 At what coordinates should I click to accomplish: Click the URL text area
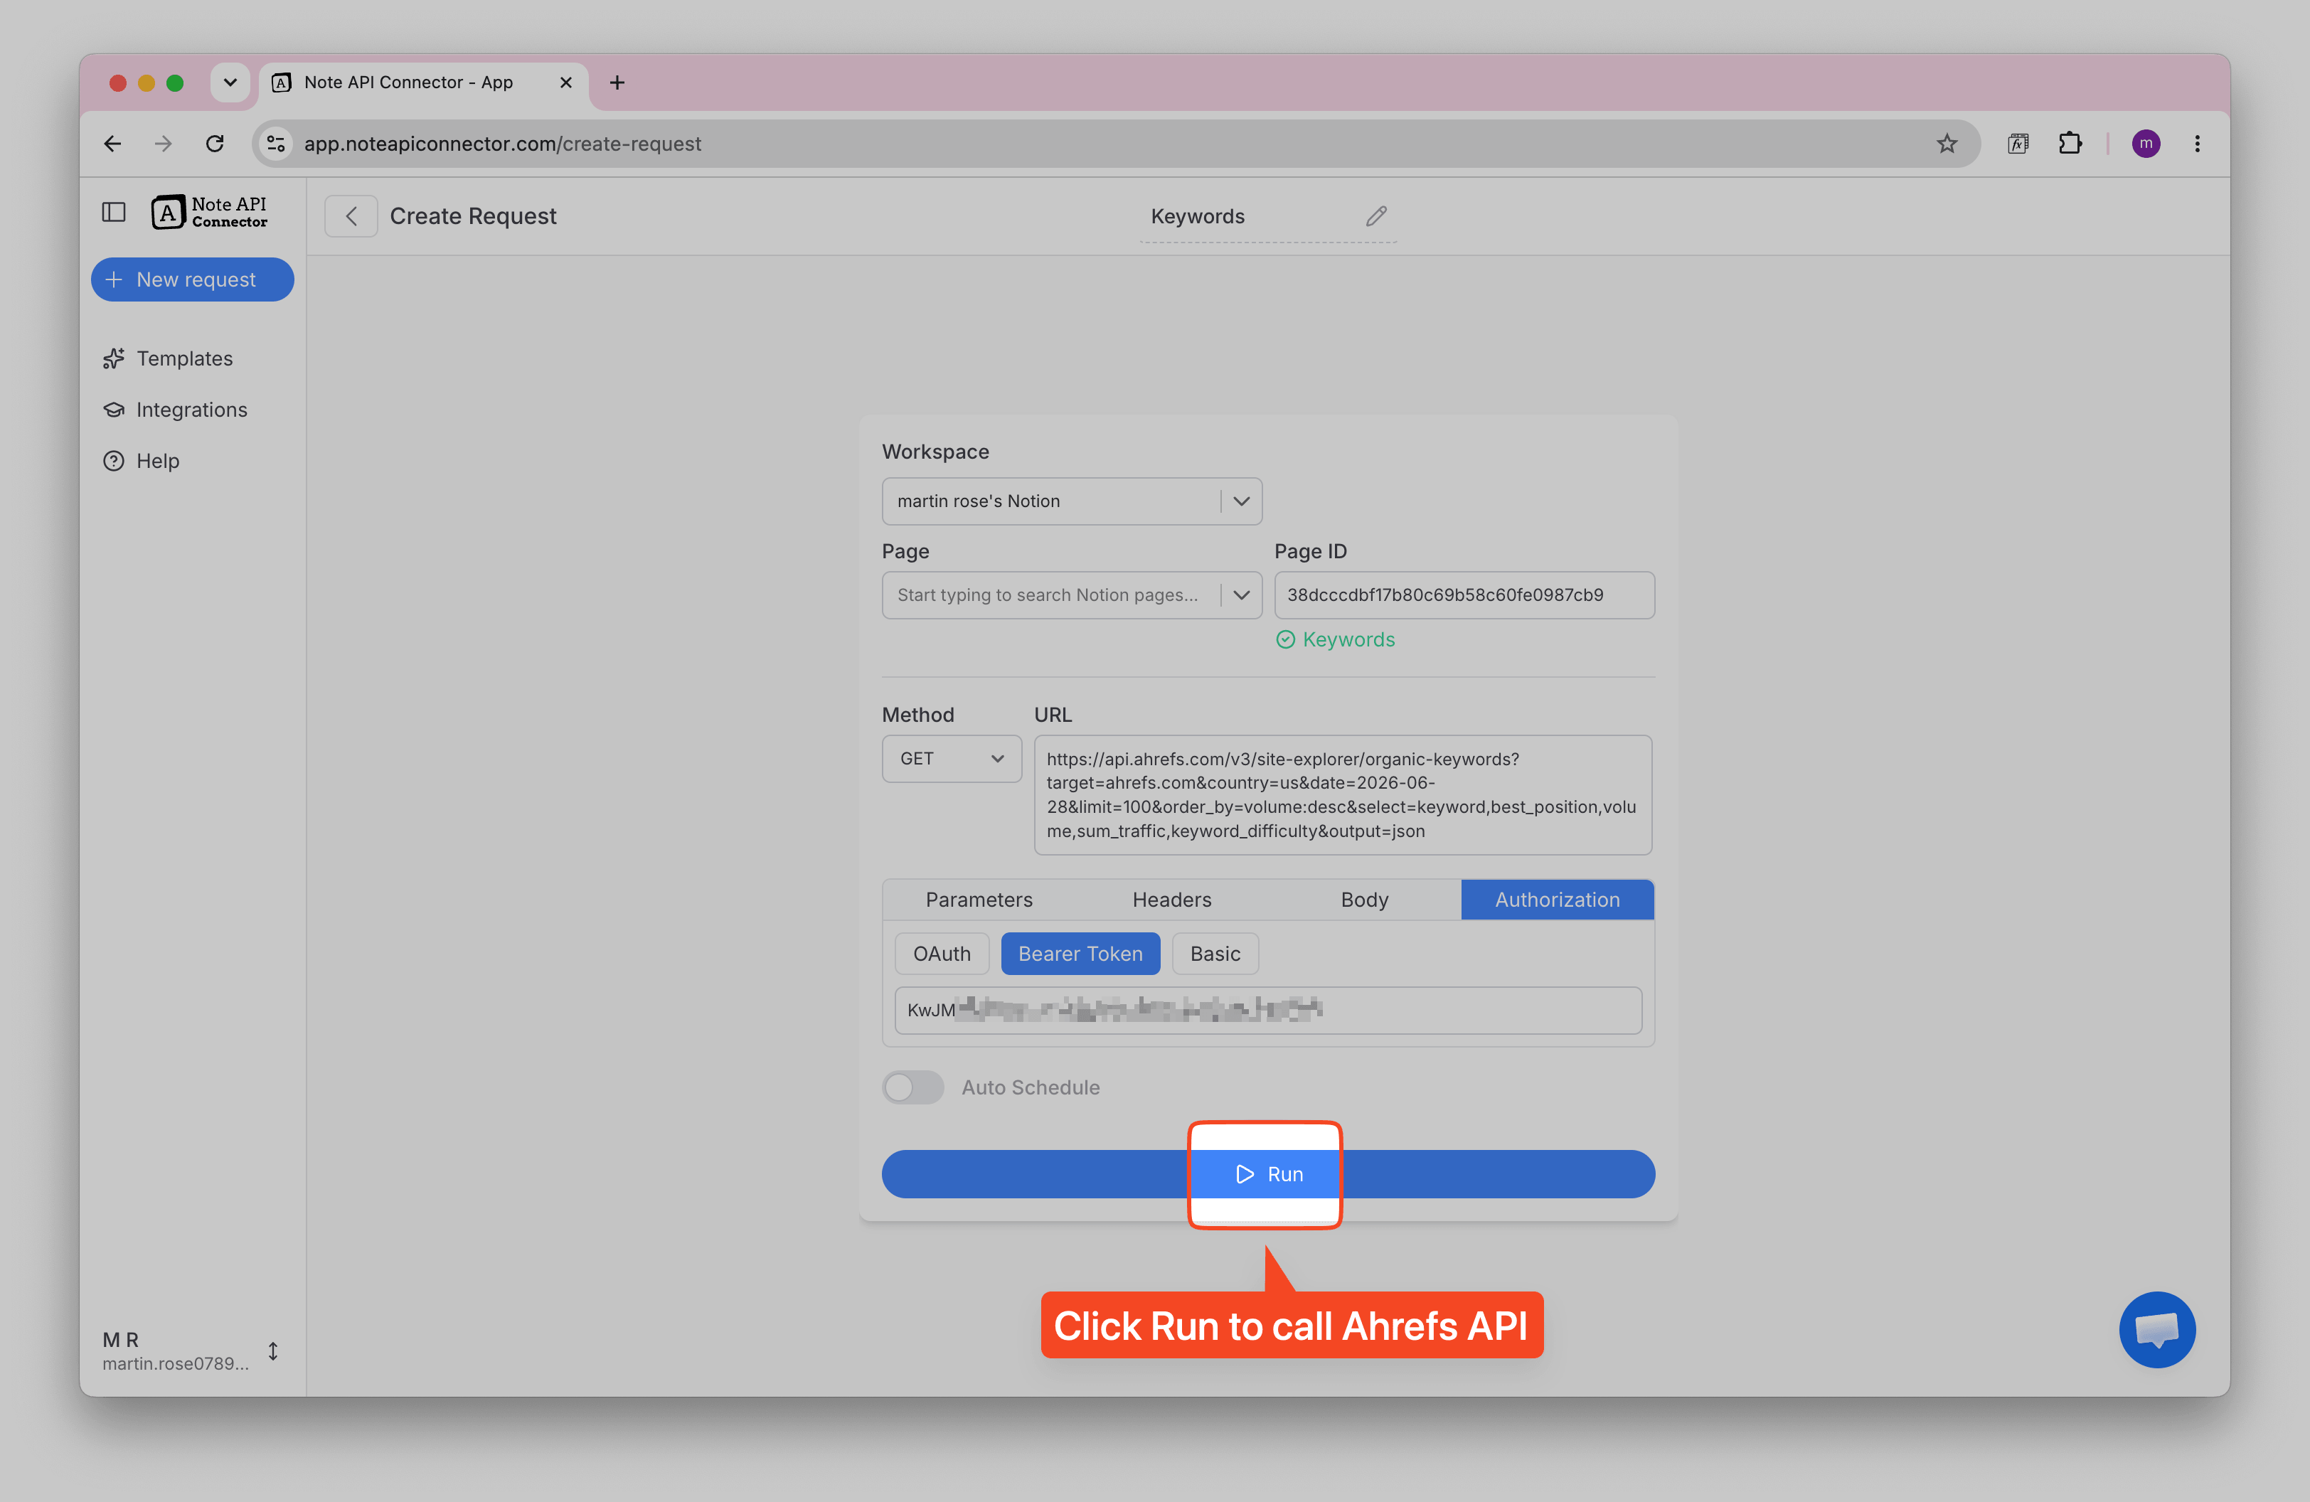click(1342, 794)
